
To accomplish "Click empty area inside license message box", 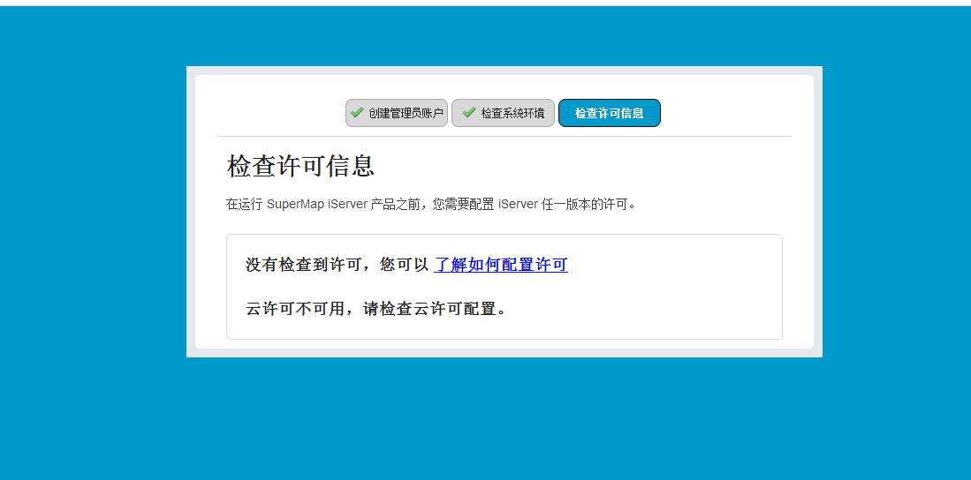I will pyautogui.click(x=669, y=288).
